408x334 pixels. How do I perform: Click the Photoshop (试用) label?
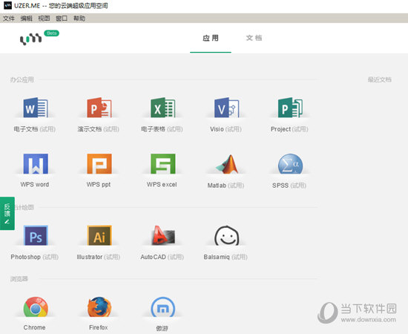pyautogui.click(x=35, y=257)
